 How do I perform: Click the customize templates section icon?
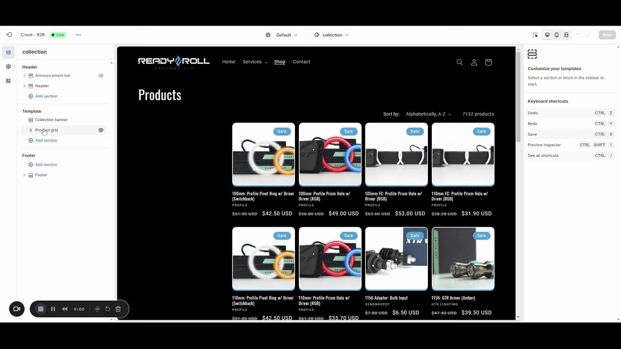532,54
